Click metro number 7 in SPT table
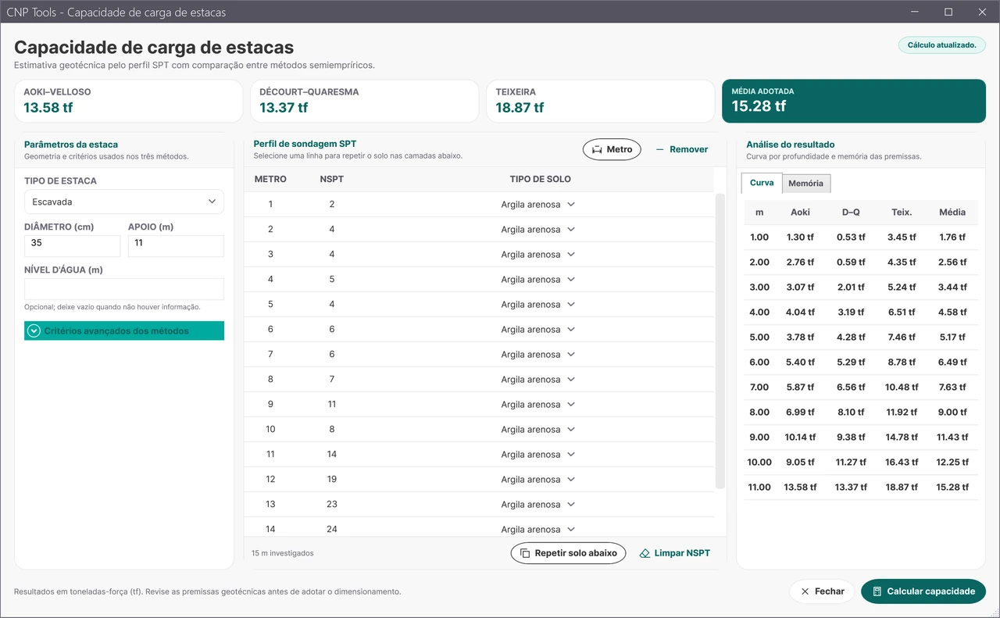This screenshot has width=1000, height=618. click(x=270, y=355)
